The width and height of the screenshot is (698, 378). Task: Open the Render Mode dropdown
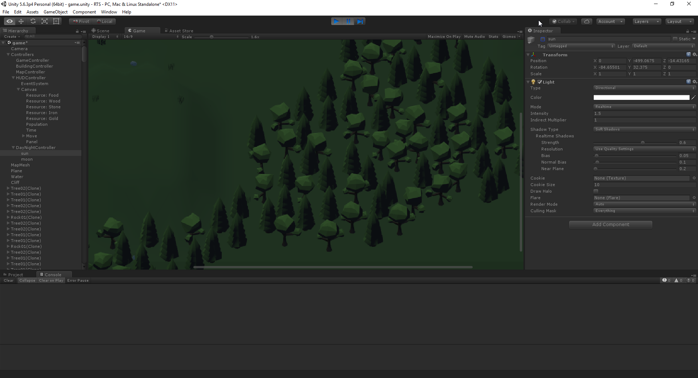(645, 204)
